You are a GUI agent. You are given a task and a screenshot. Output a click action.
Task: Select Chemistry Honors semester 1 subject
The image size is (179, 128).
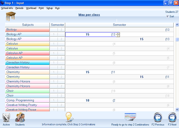pos(27,81)
